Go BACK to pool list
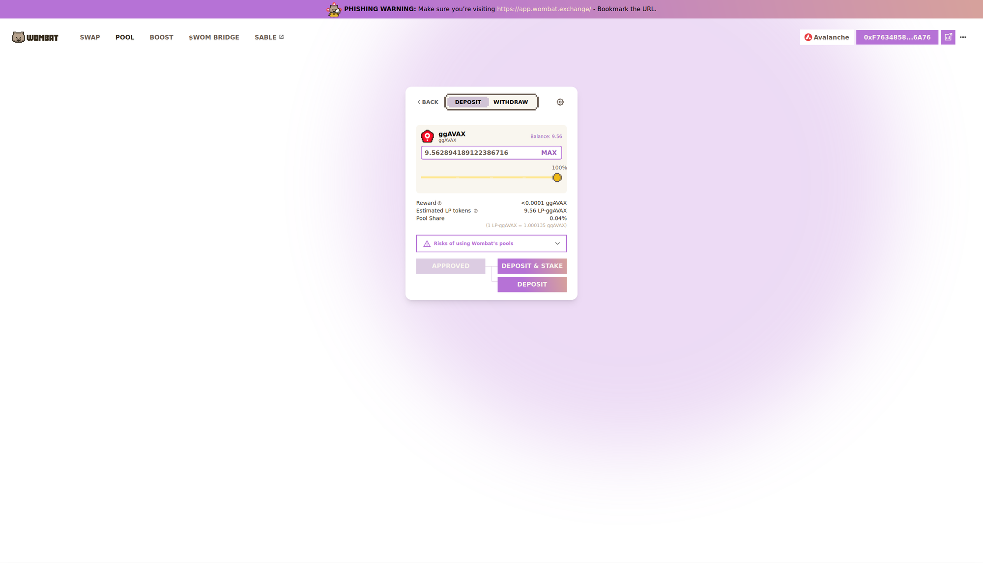The width and height of the screenshot is (983, 563). 428,102
